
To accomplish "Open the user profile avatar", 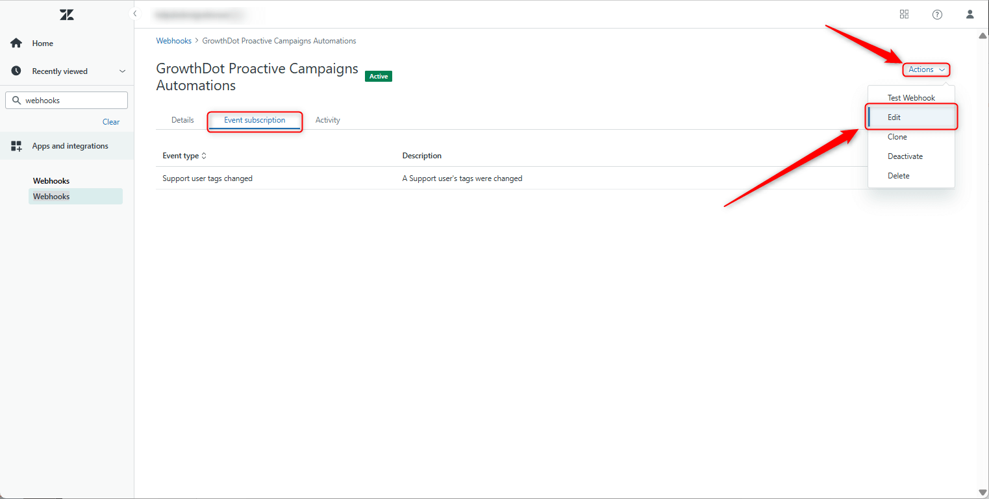I will tap(970, 14).
